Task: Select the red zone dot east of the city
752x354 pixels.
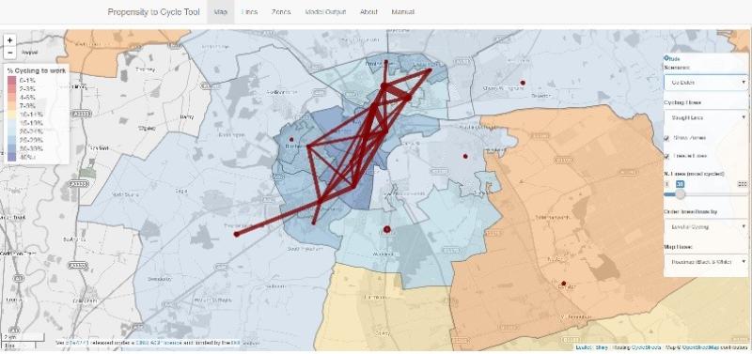Action: point(464,156)
